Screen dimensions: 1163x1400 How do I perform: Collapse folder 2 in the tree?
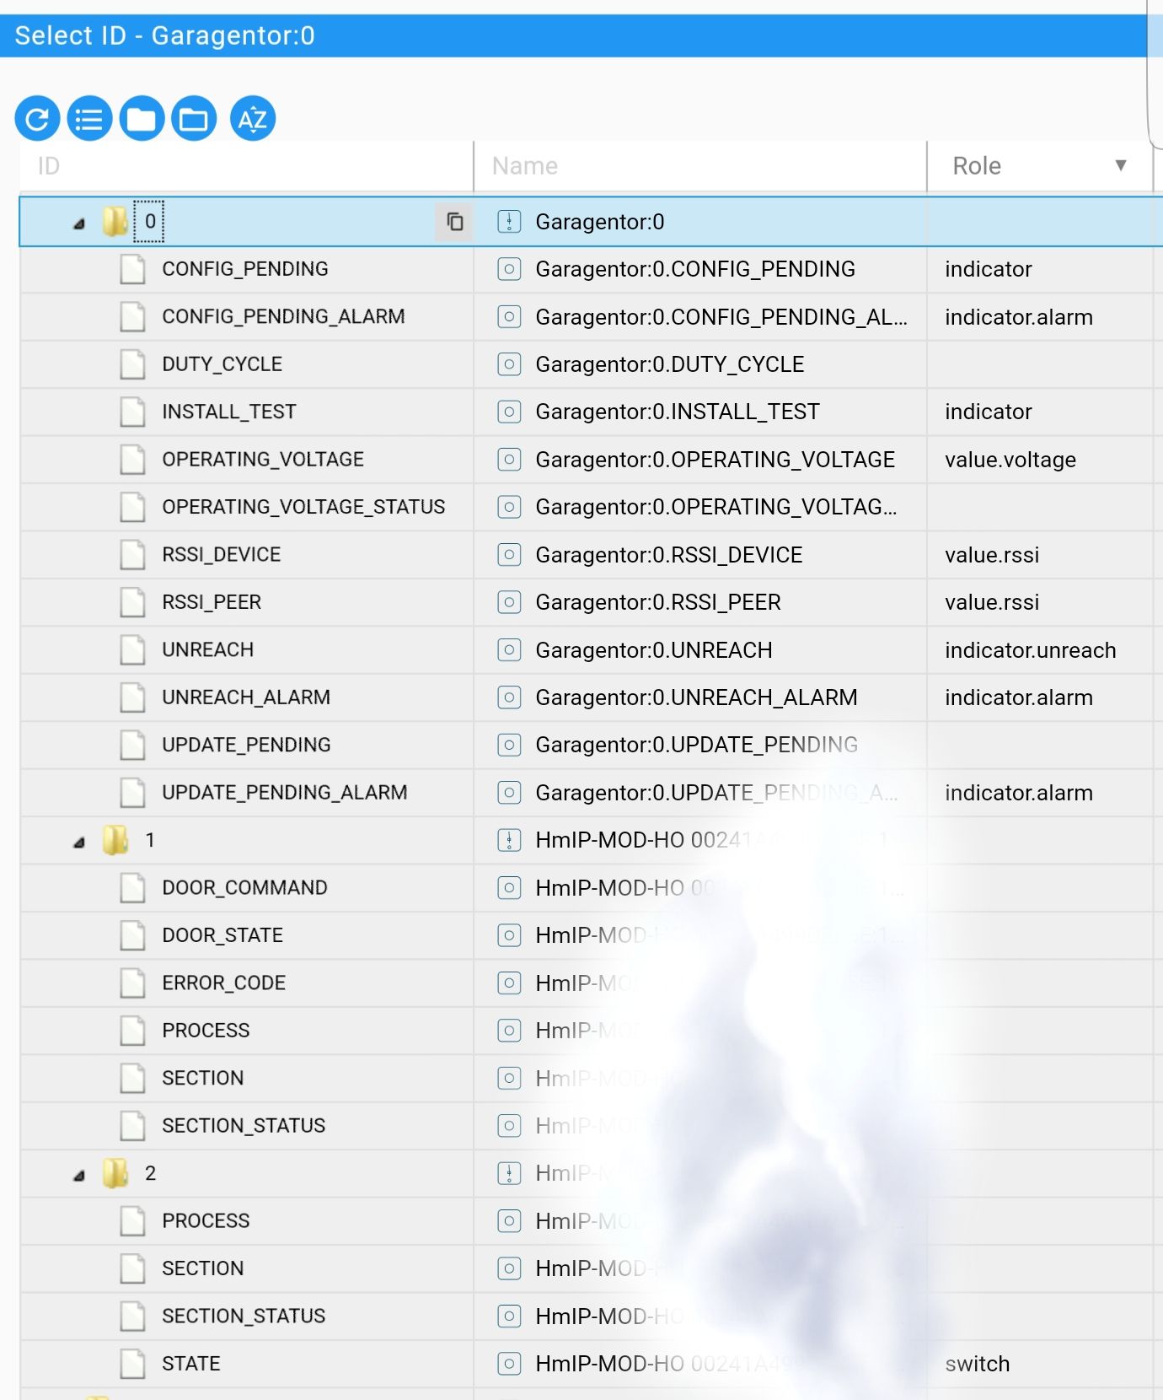pyautogui.click(x=79, y=1175)
